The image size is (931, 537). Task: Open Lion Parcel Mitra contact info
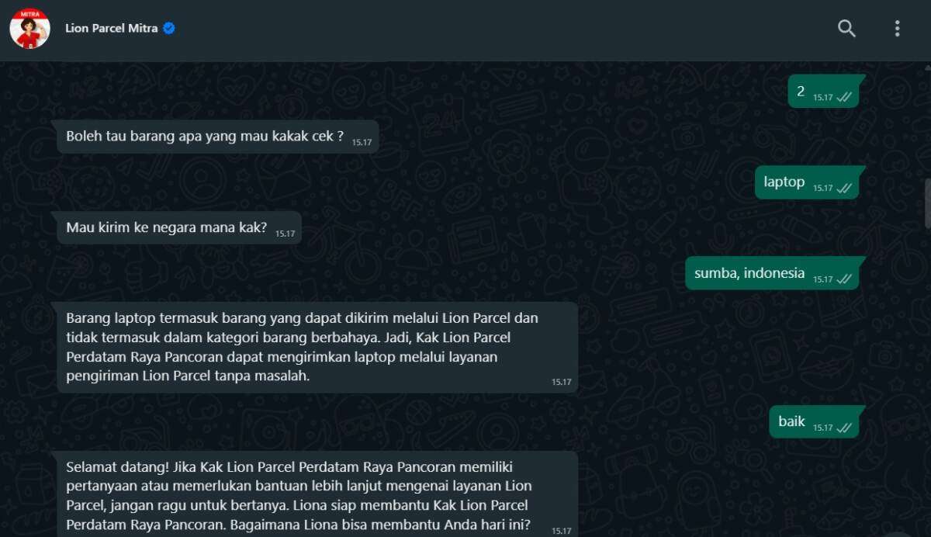pyautogui.click(x=112, y=29)
